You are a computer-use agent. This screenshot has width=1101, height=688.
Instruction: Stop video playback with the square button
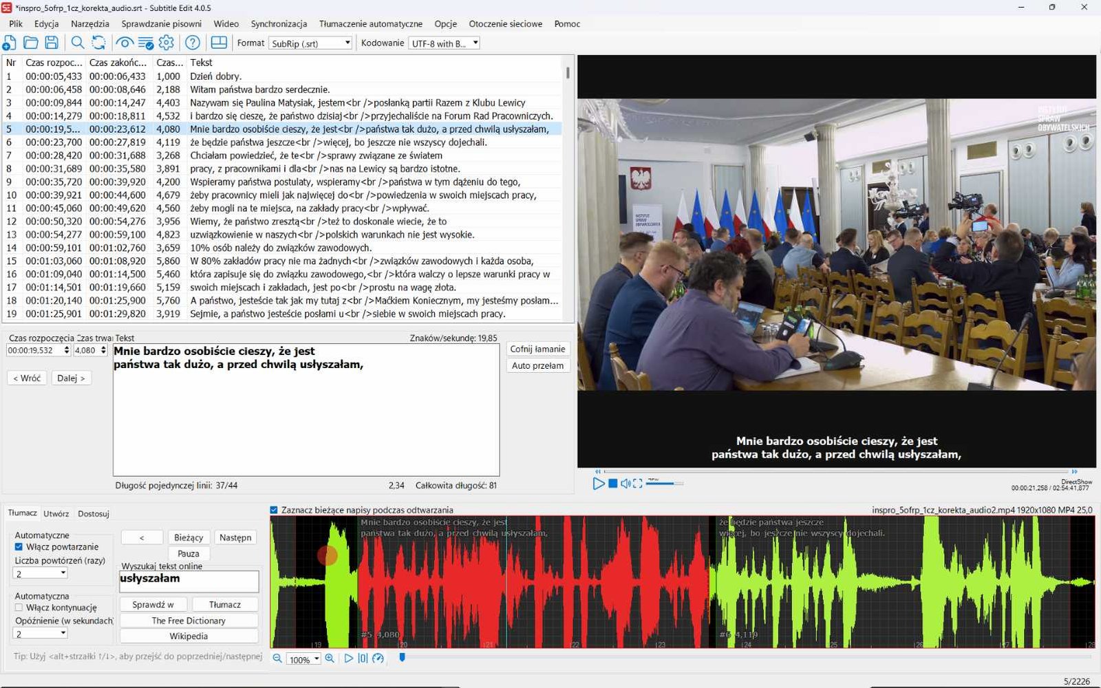click(x=612, y=484)
